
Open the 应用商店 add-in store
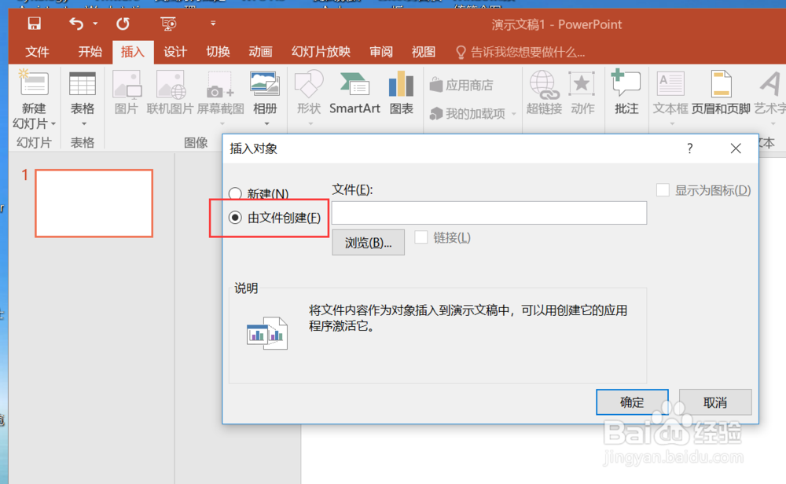(x=461, y=85)
